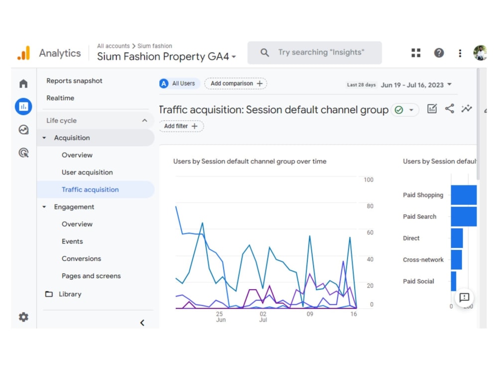
Task: Open the Events report
Action: pyautogui.click(x=72, y=241)
